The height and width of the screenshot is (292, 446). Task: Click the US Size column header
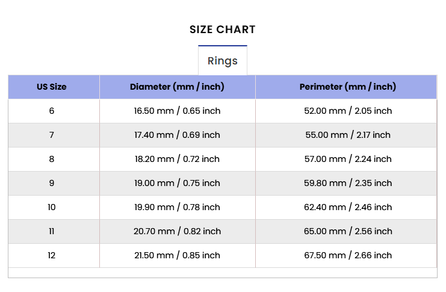(52, 87)
